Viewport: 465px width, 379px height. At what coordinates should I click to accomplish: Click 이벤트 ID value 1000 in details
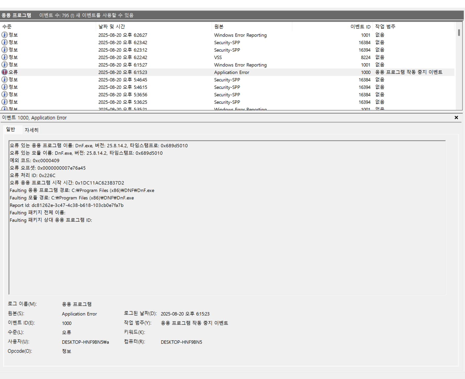[66, 323]
